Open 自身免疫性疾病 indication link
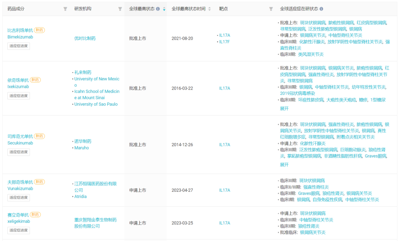This screenshot has height=241, width=399. pos(327,200)
